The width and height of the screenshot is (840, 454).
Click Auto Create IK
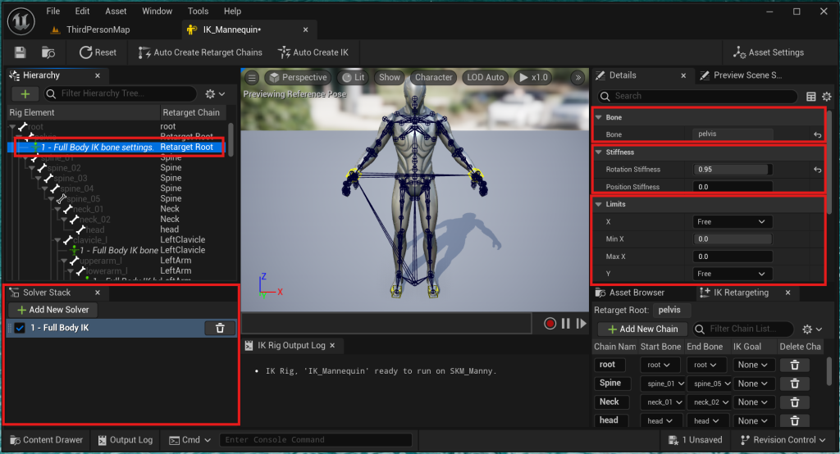[313, 52]
